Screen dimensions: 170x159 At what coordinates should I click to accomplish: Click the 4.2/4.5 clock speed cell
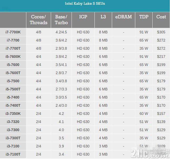(x=61, y=32)
